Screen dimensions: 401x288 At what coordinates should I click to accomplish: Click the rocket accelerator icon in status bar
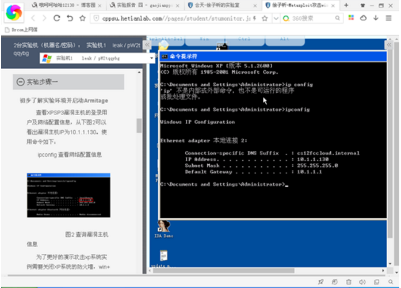pos(320,282)
